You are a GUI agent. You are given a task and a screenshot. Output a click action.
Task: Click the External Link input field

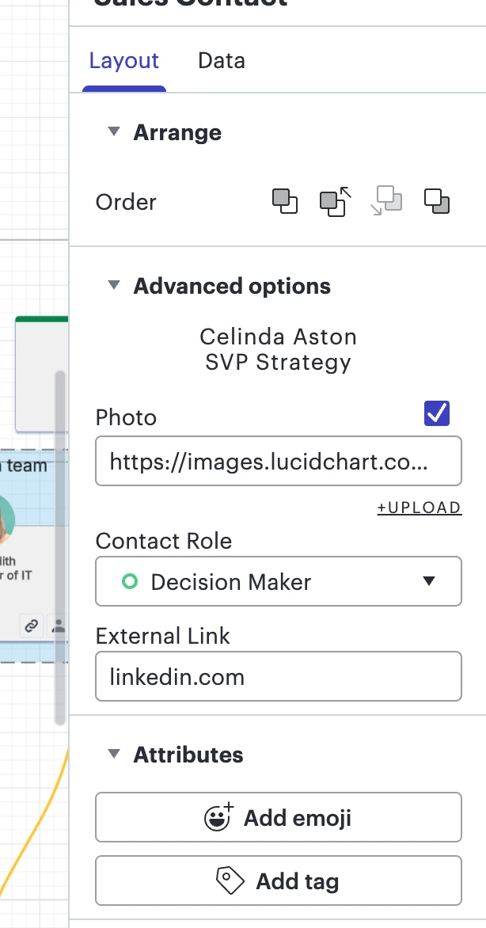coord(278,677)
